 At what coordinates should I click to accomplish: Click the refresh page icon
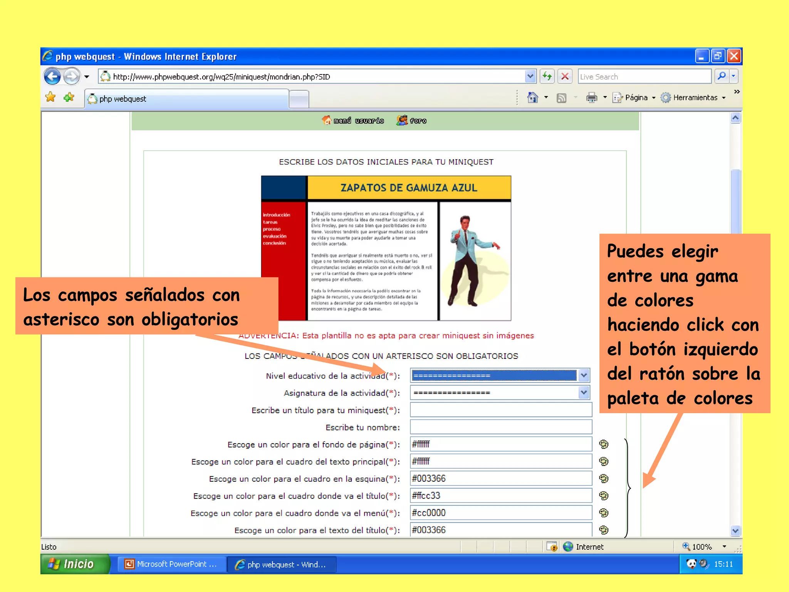pos(547,76)
